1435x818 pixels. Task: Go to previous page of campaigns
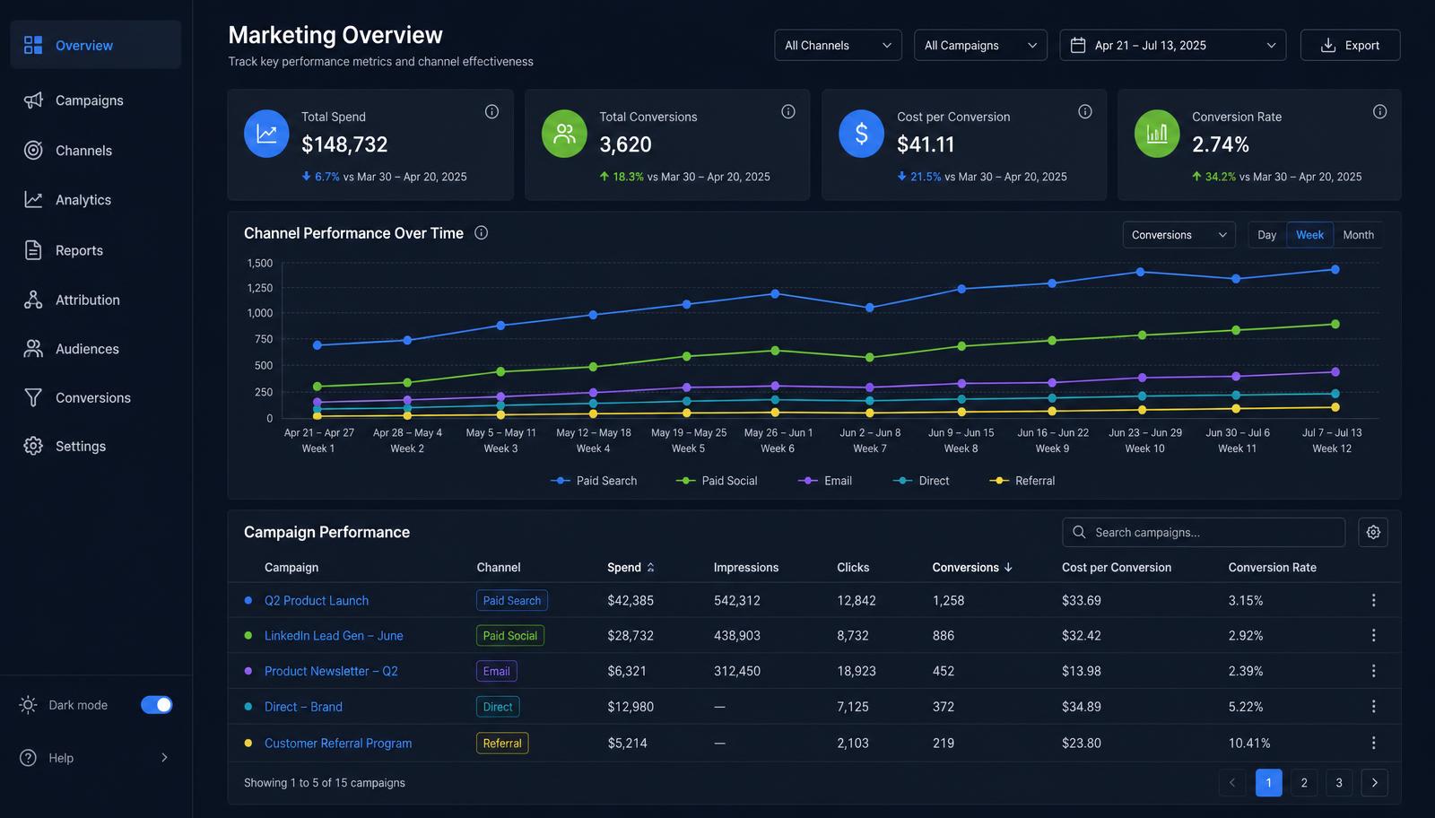point(1232,783)
